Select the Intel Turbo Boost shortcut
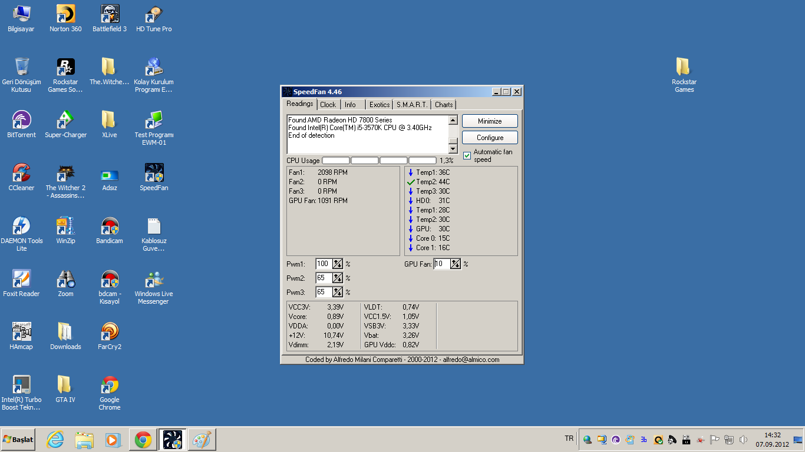Image resolution: width=805 pixels, height=452 pixels. coord(21,393)
